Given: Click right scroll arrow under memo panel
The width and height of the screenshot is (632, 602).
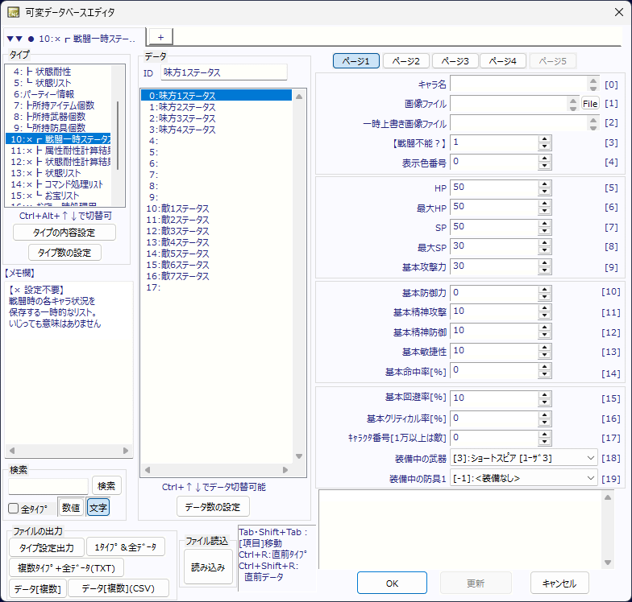Looking at the screenshot, I should point(125,451).
